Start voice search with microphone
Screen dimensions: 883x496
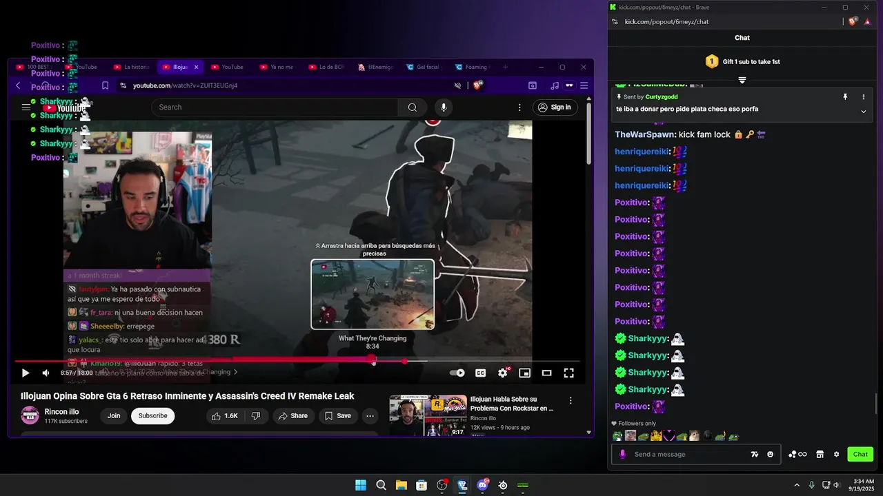click(x=444, y=107)
